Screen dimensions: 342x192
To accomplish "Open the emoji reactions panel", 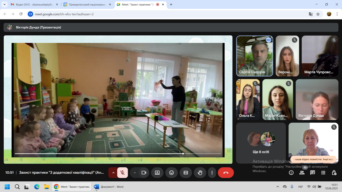I will (x=172, y=173).
